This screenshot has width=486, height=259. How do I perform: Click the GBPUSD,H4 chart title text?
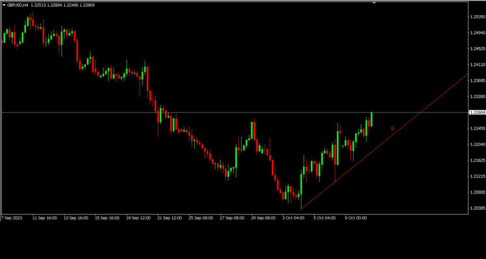click(x=18, y=5)
